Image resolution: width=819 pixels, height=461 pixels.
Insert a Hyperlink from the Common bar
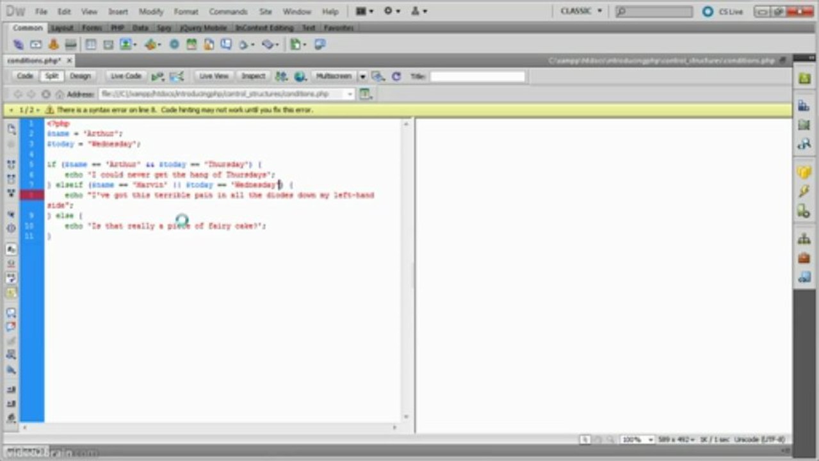click(19, 44)
